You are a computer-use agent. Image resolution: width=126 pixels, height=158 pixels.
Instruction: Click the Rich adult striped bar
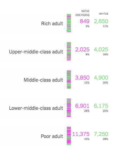coord(69,23)
